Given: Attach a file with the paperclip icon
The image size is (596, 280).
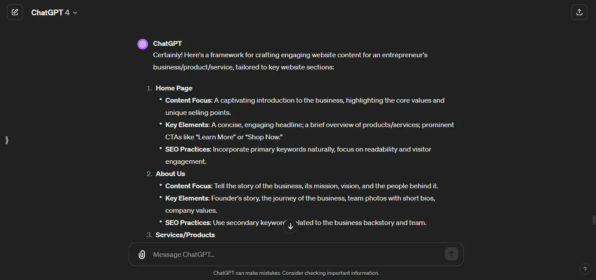Looking at the screenshot, I should (142, 254).
